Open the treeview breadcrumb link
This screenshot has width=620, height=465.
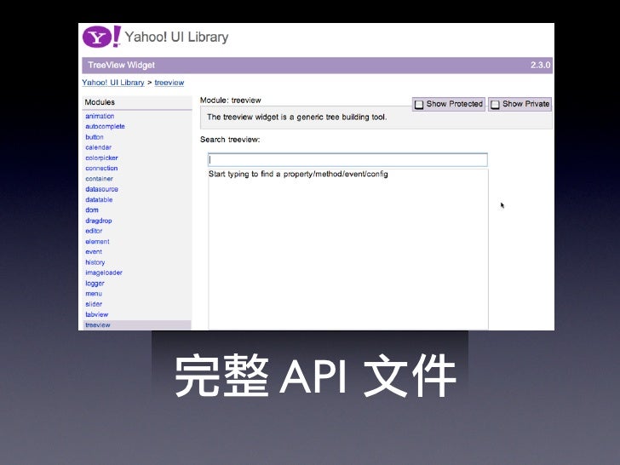pos(169,83)
